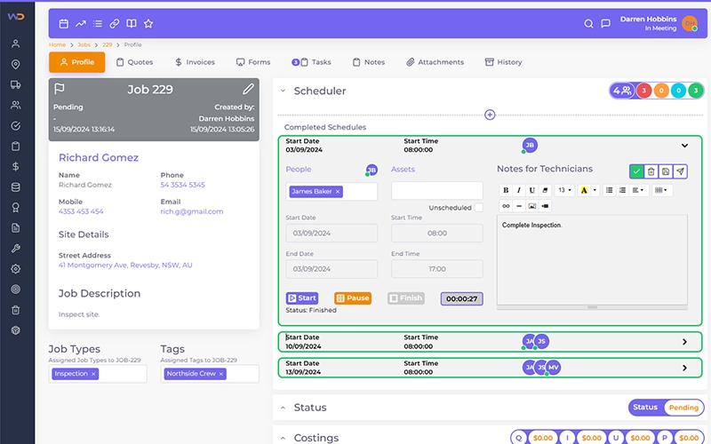711x444 pixels.
Task: Toggle ordered numbered list in notes editor
Action: coord(623,190)
